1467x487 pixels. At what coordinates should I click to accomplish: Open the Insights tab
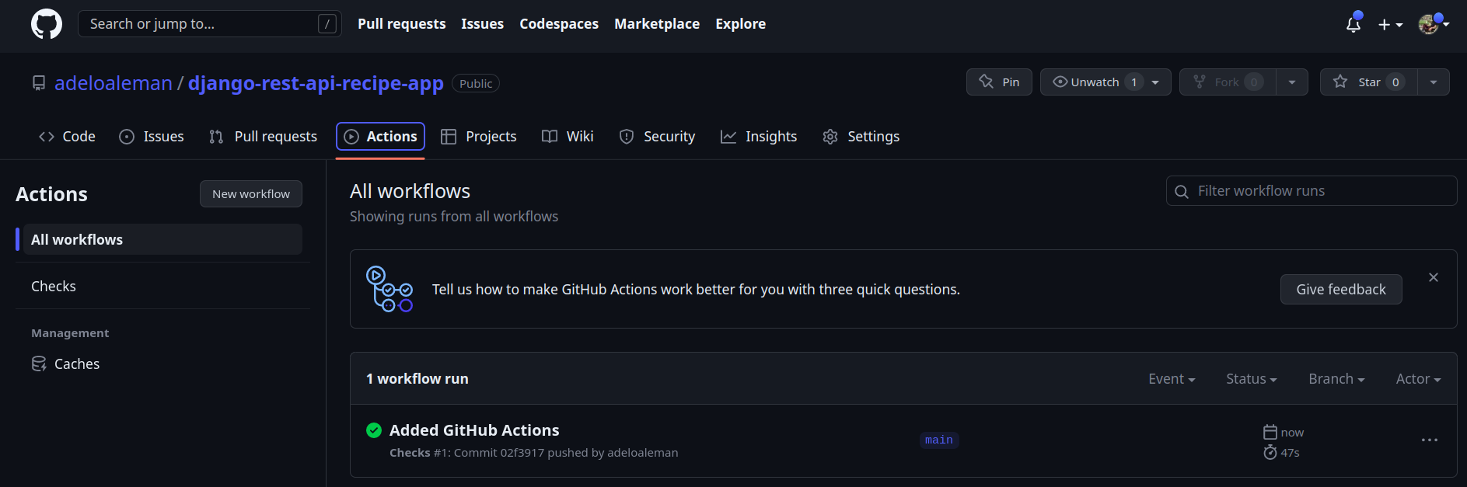[759, 137]
